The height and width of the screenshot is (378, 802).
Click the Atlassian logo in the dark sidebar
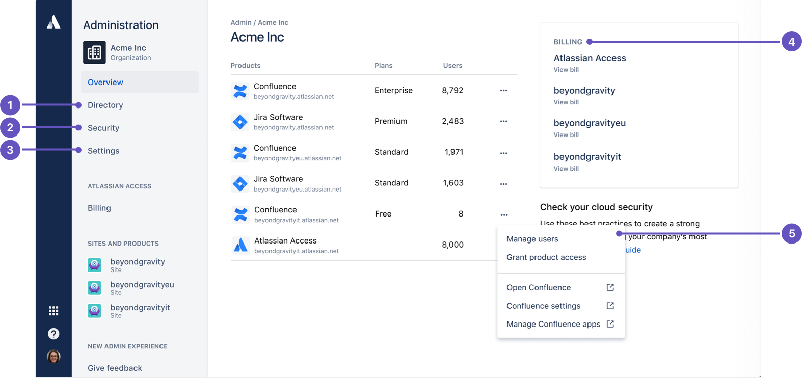click(x=54, y=22)
